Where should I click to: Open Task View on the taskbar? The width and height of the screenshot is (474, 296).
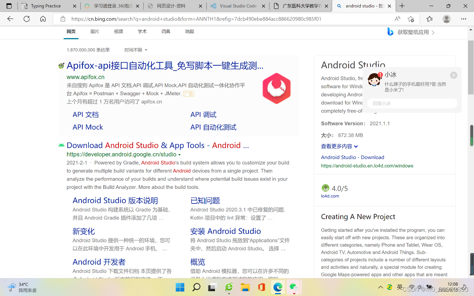coord(212,287)
